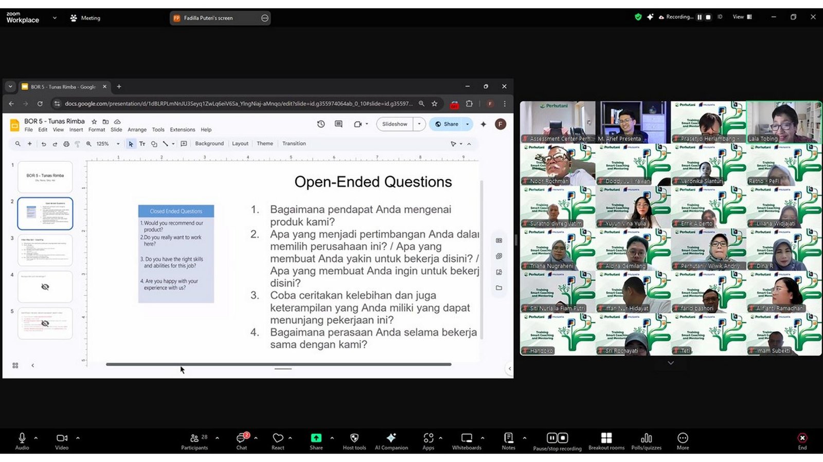
Task: Open the Zoom Chat panel
Action: (x=241, y=440)
